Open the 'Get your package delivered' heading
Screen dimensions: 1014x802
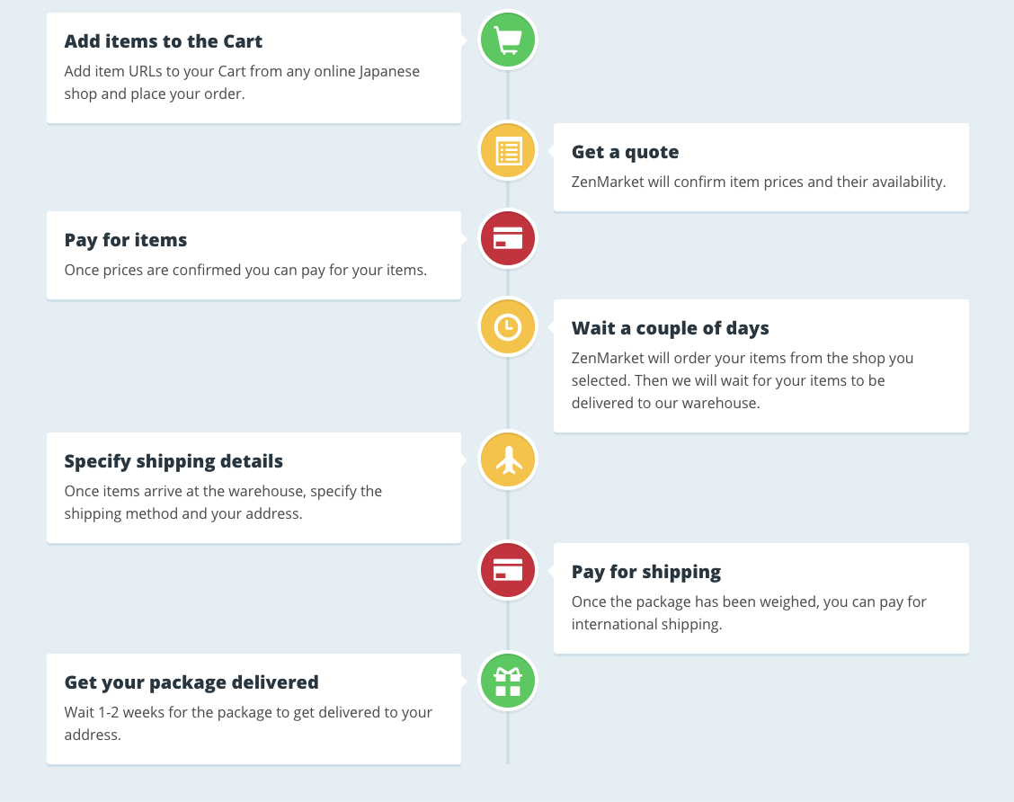191,683
